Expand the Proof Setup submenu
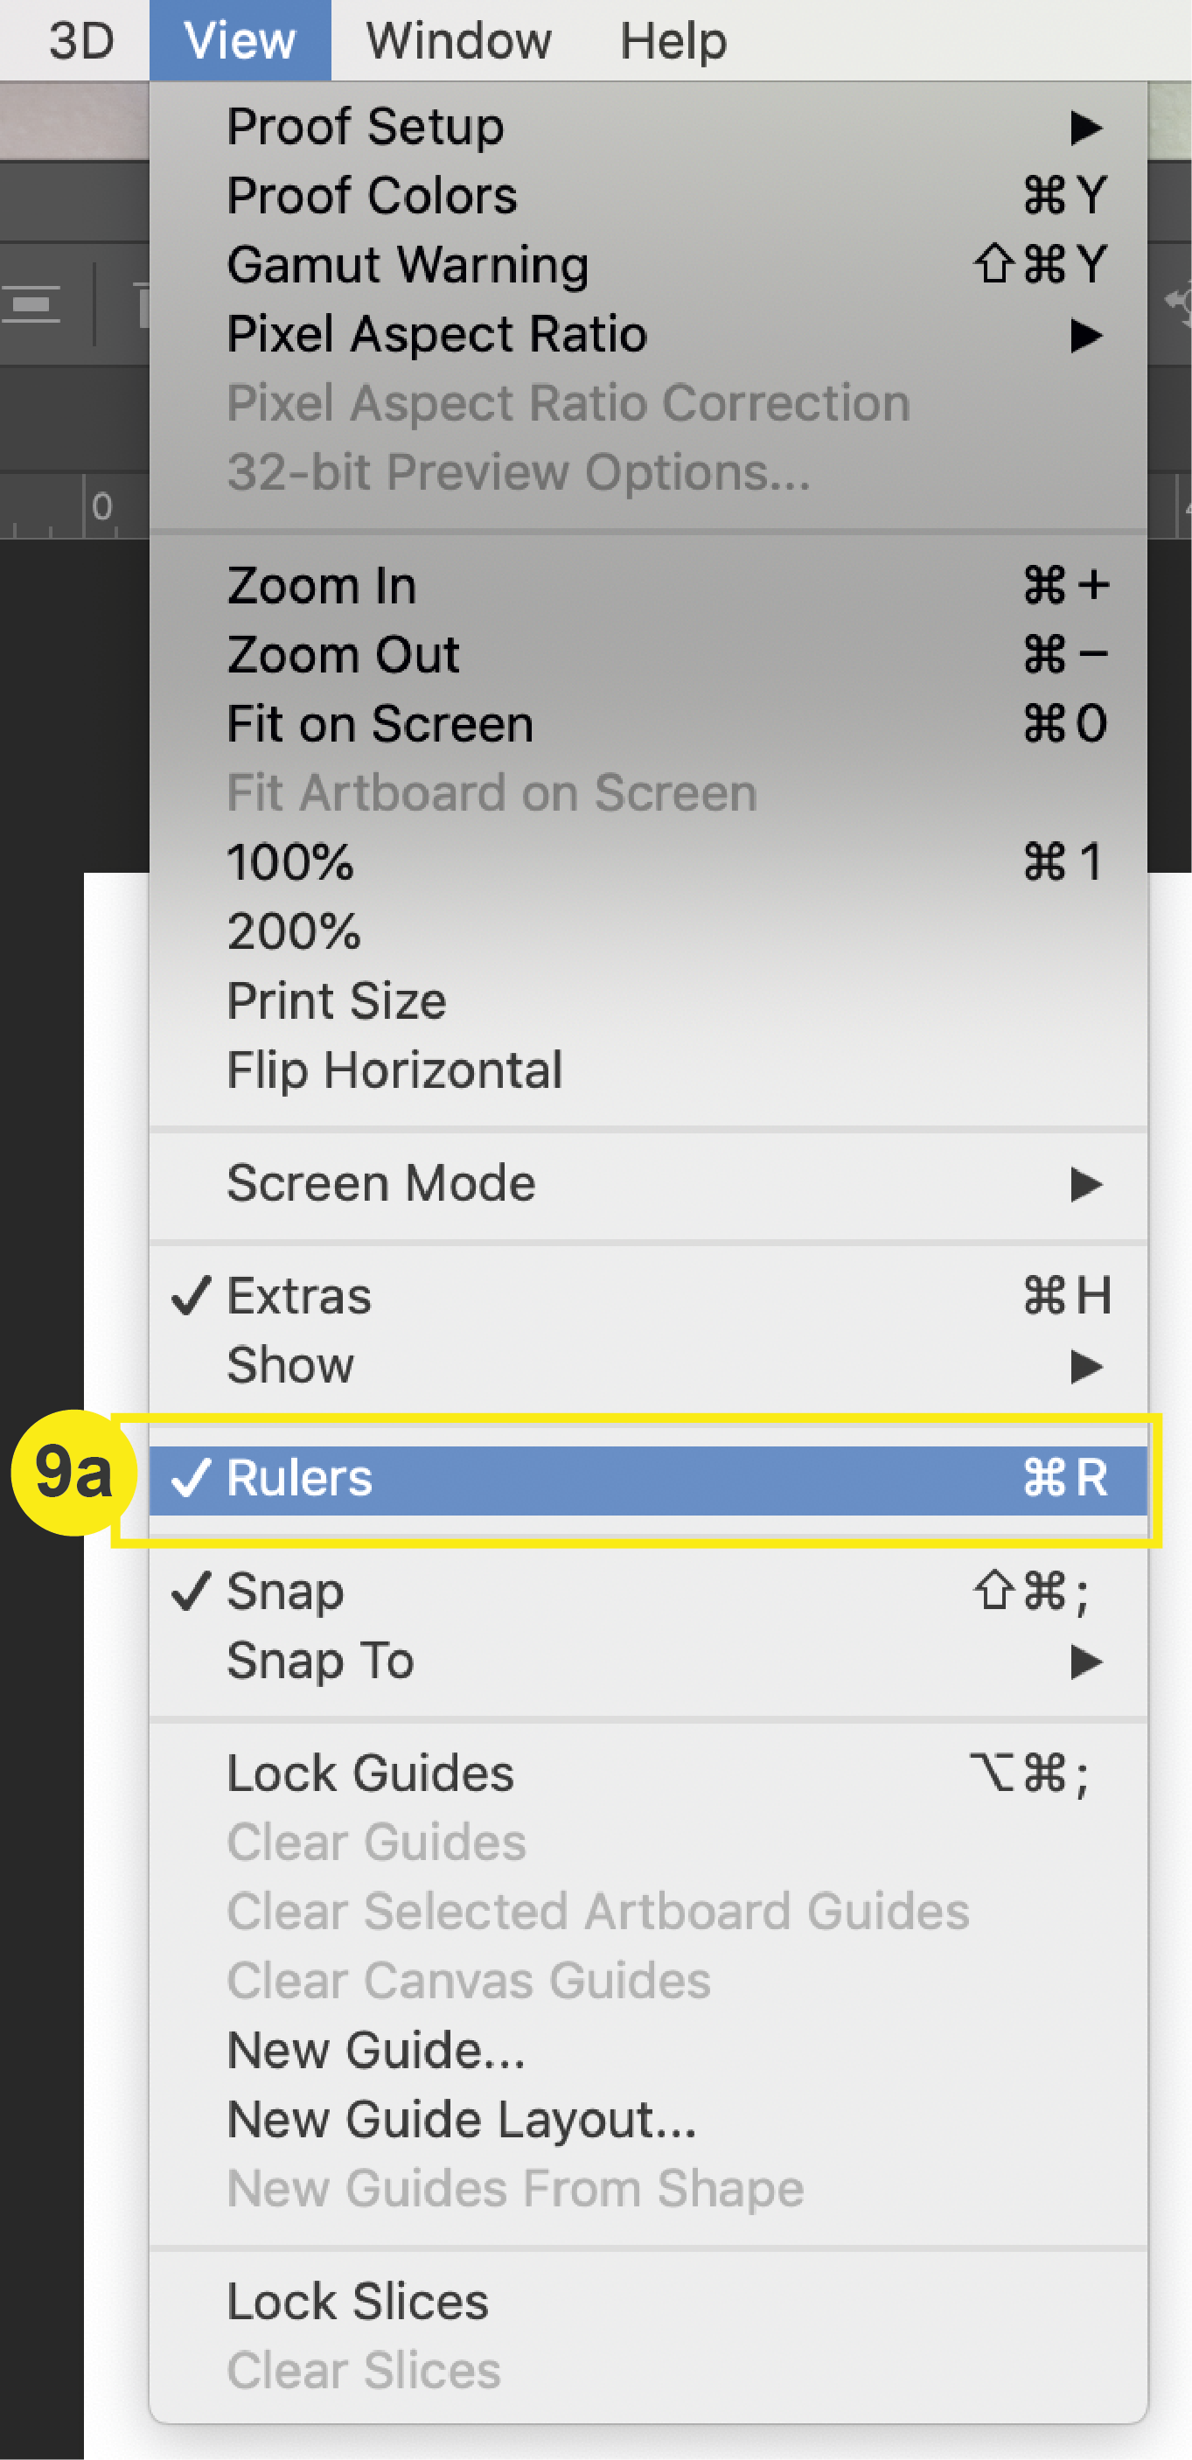The height and width of the screenshot is (2460, 1192). 1085,127
